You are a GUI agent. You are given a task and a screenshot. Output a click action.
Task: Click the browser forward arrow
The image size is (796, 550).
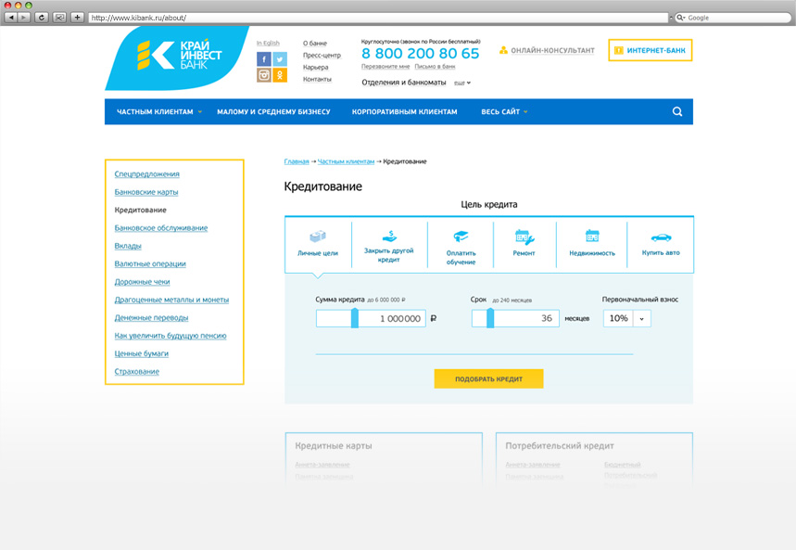click(x=24, y=18)
